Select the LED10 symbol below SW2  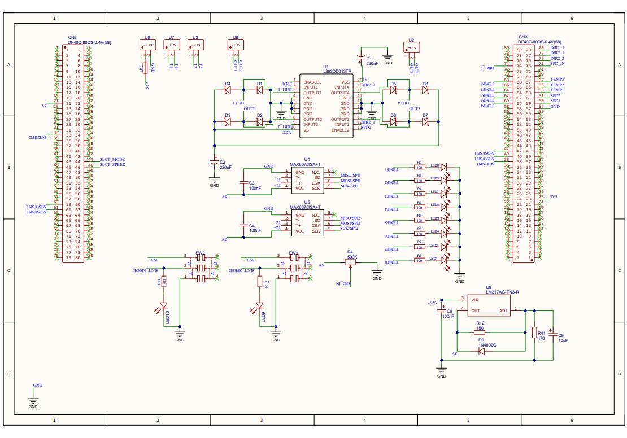point(164,305)
